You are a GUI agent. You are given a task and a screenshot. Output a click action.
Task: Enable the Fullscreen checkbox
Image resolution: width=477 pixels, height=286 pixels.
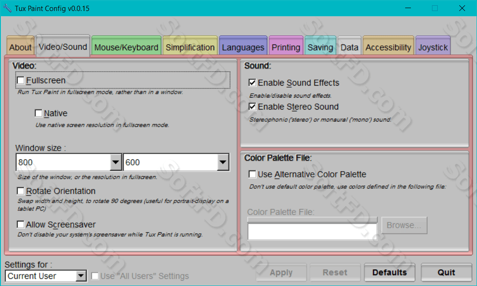point(21,80)
